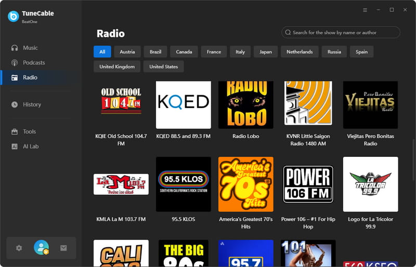Click "Viejitas Pero Bonitas Radio" title
Screen dimensions: 416x267
point(370,140)
